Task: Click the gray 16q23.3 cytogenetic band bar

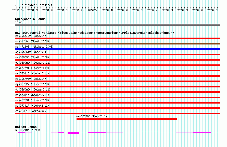Action: (117, 25)
